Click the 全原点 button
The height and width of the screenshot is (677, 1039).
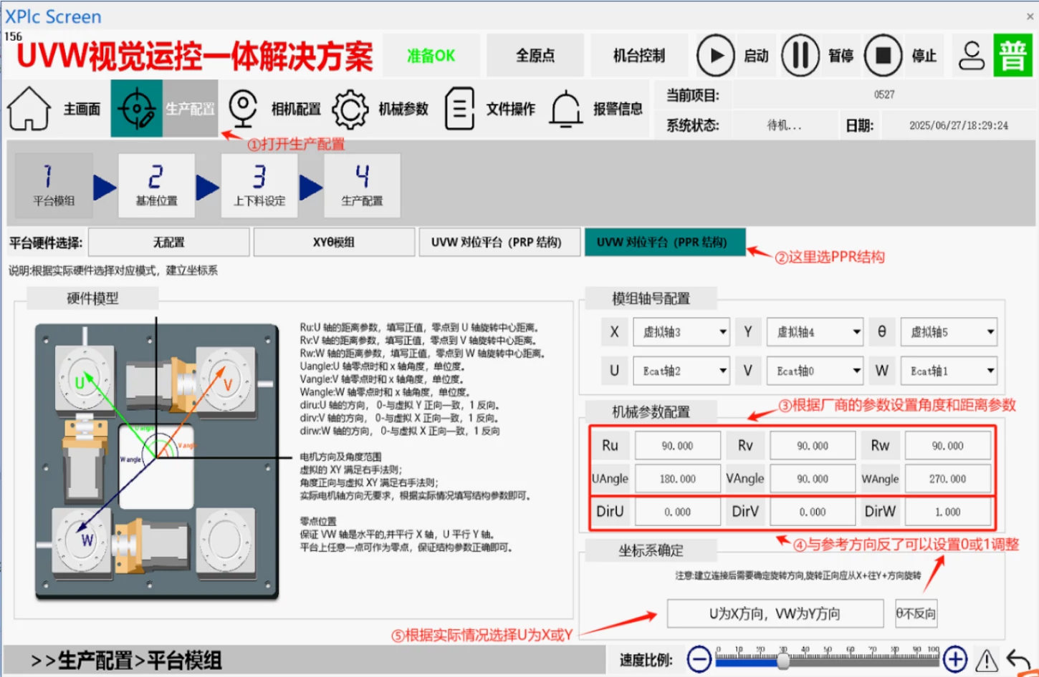535,55
